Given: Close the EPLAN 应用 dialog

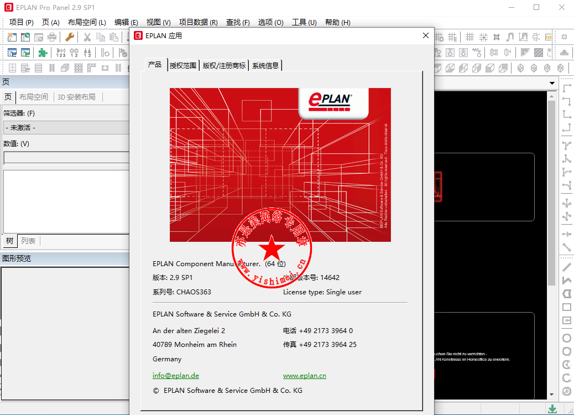Looking at the screenshot, I should click(425, 35).
